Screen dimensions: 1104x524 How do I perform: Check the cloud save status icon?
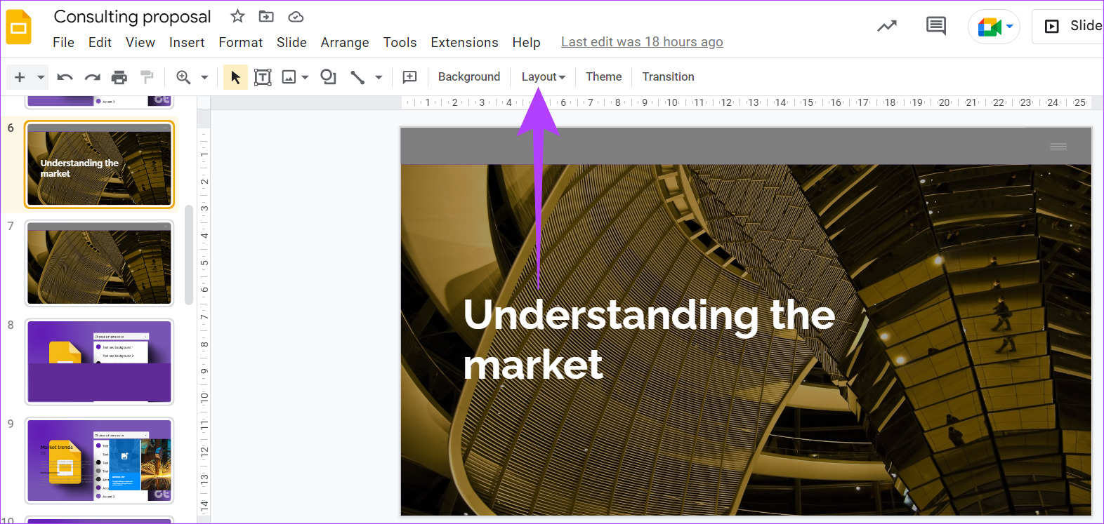[296, 16]
